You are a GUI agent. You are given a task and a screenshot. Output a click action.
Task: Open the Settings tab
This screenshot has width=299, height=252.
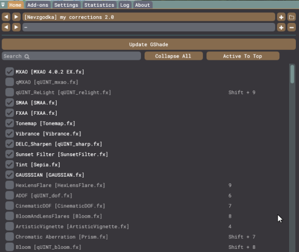click(66, 5)
